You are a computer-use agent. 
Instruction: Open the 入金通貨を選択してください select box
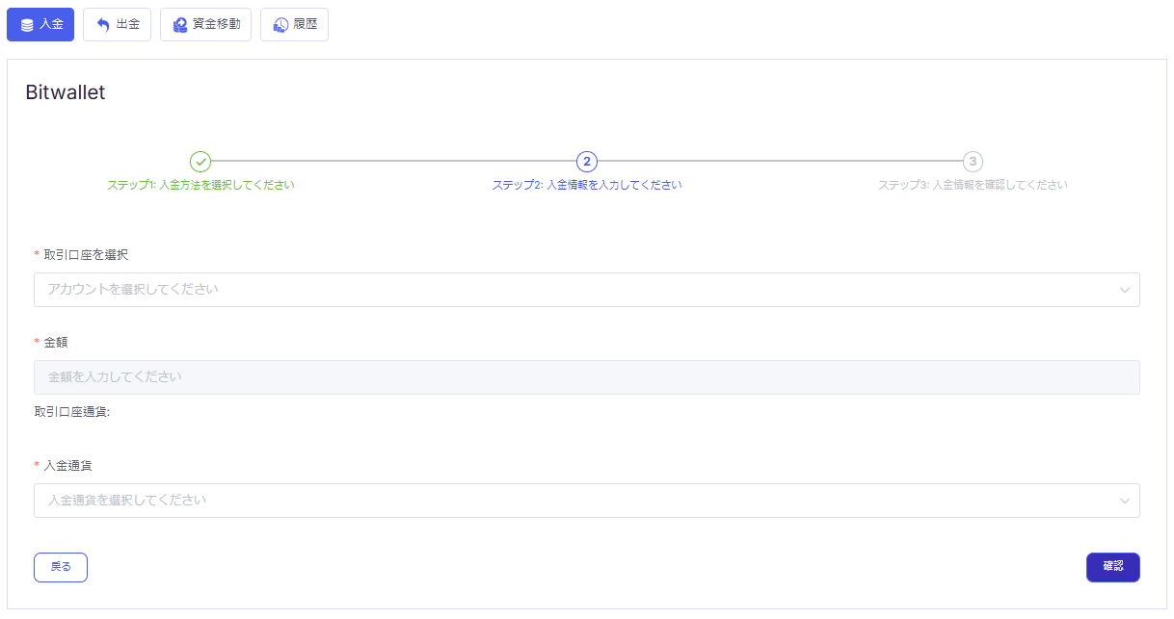[578, 501]
